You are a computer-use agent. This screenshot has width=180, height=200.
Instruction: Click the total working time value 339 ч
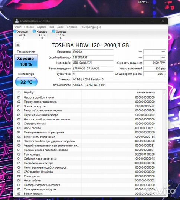click(x=155, y=74)
